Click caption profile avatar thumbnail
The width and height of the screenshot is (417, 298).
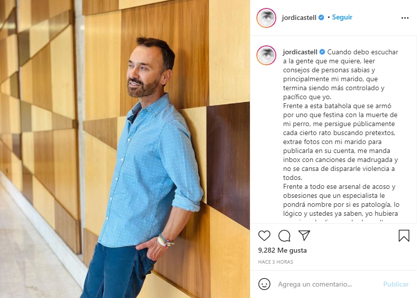266,55
